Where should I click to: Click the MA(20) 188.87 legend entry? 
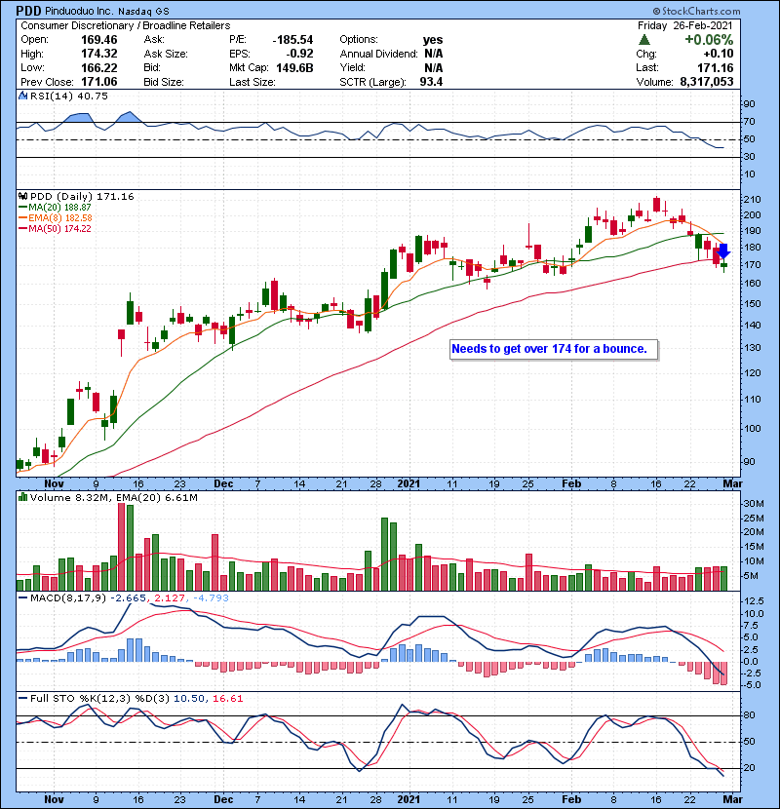click(56, 208)
